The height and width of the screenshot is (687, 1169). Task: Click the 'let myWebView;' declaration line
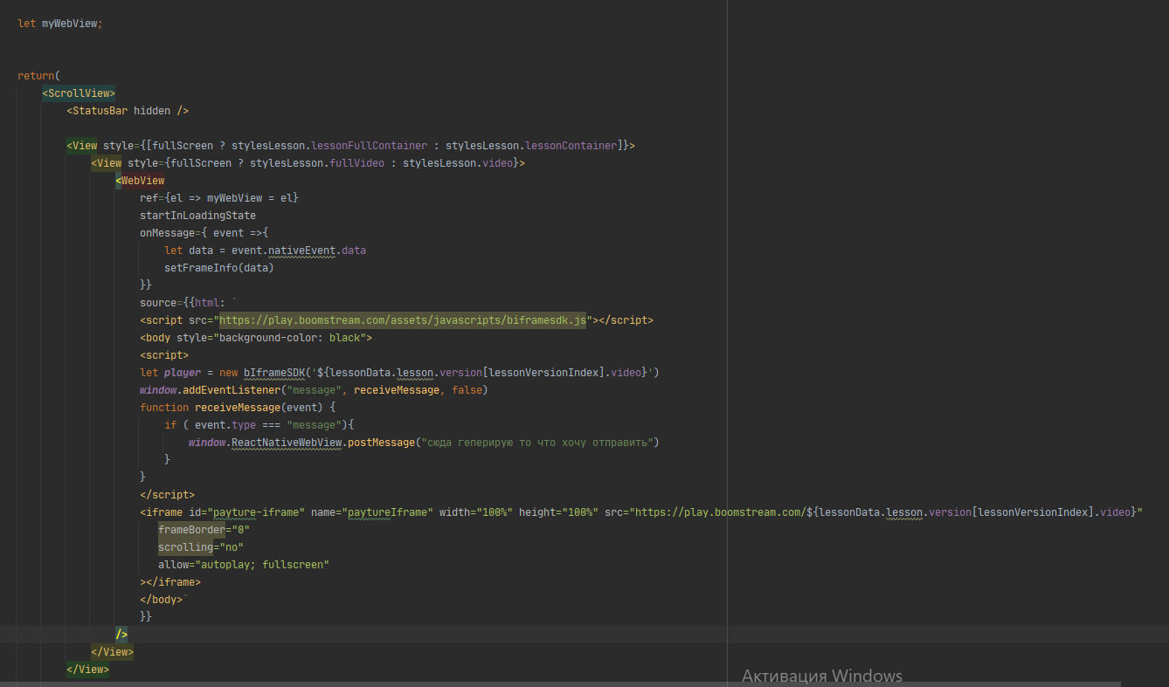coord(59,23)
